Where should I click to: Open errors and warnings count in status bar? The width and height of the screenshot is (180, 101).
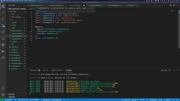(x=23, y=100)
